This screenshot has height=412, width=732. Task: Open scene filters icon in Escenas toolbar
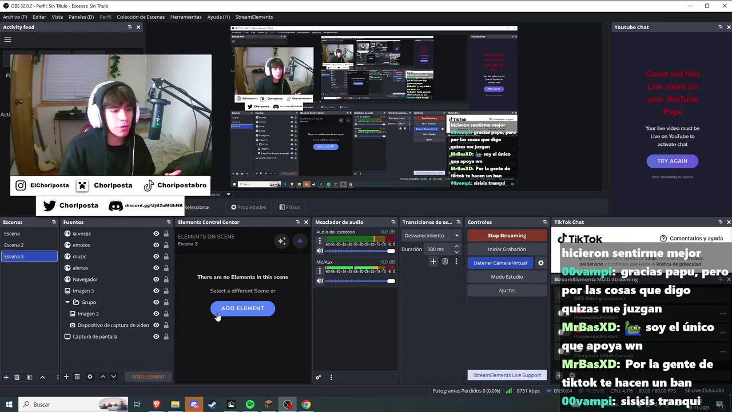coord(30,377)
